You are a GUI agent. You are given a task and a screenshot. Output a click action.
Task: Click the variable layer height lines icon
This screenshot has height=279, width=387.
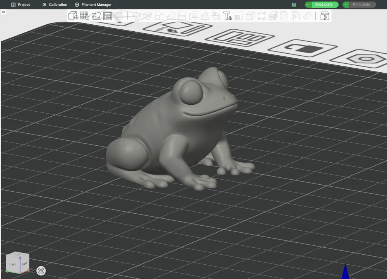(119, 16)
